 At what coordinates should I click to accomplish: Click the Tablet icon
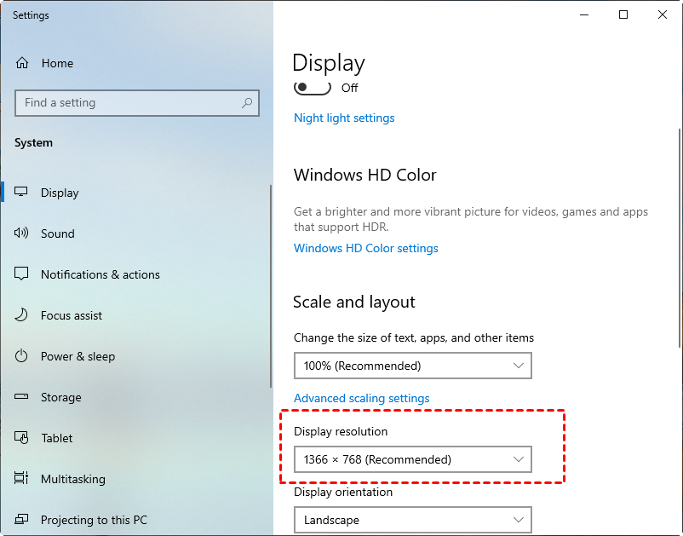21,437
